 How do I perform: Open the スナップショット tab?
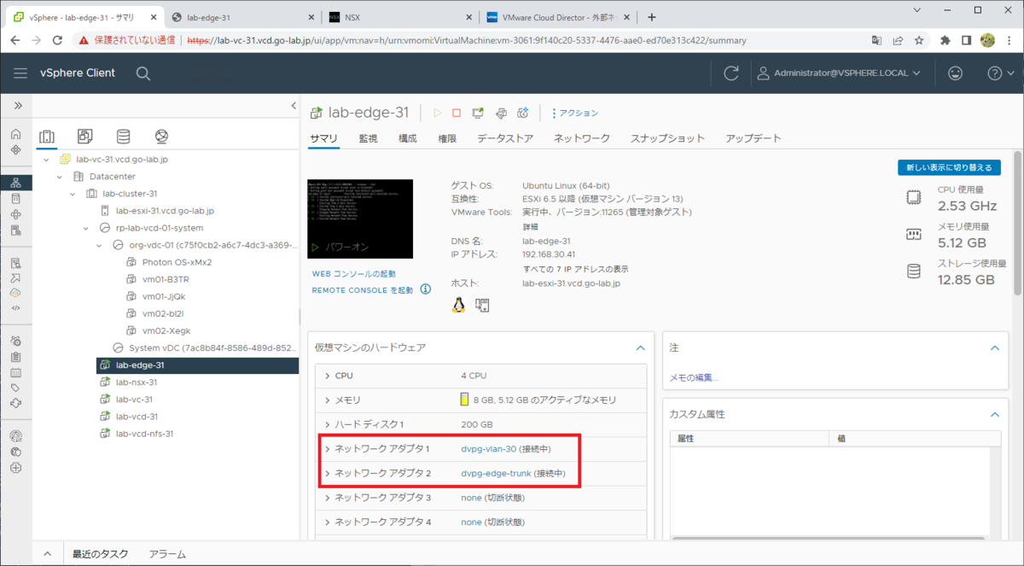(x=667, y=138)
